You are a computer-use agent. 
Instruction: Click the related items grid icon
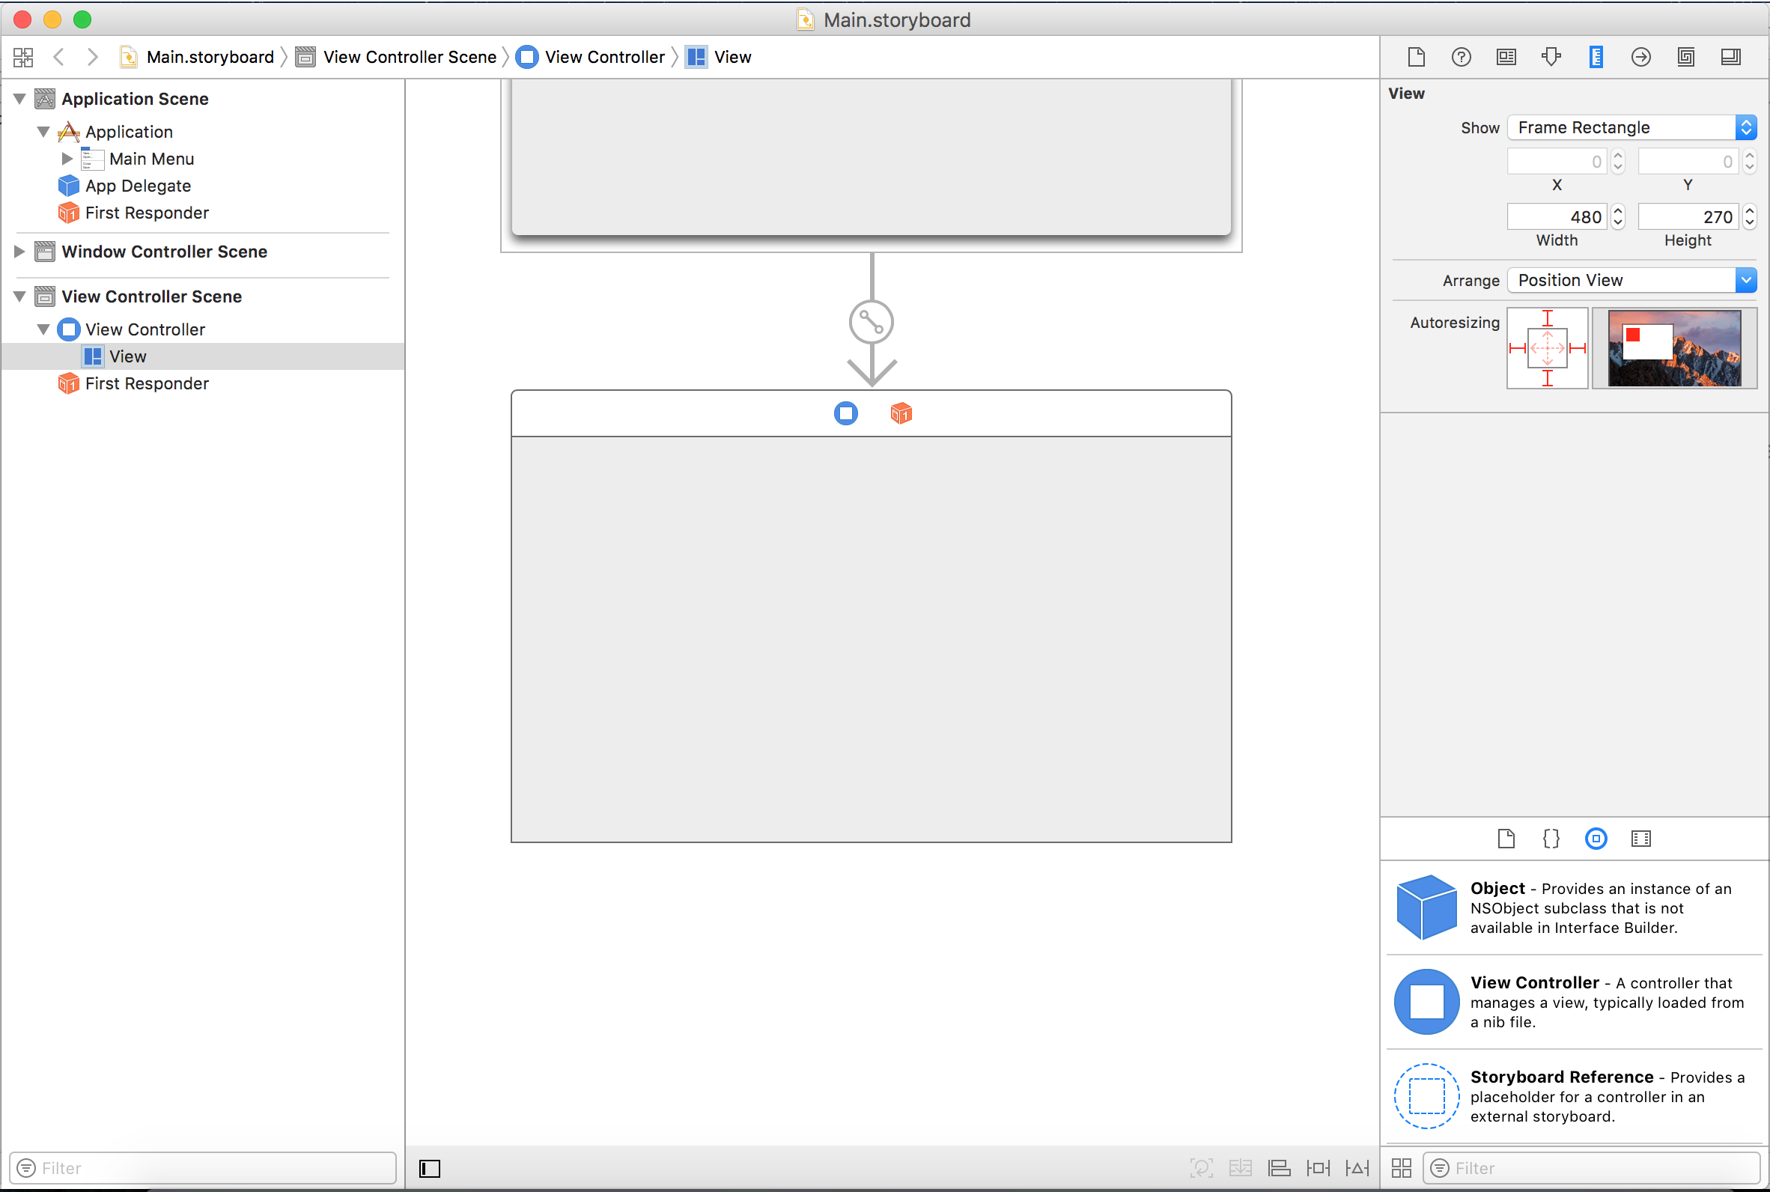23,57
